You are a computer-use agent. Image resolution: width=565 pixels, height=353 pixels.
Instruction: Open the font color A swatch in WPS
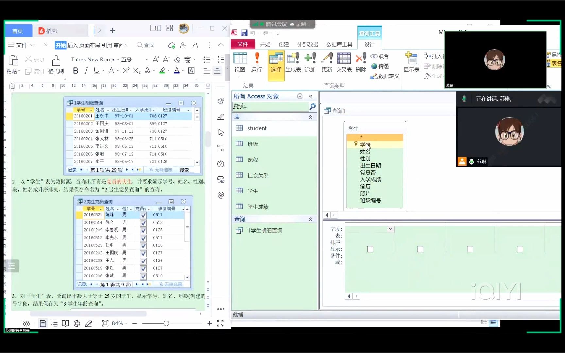click(177, 71)
